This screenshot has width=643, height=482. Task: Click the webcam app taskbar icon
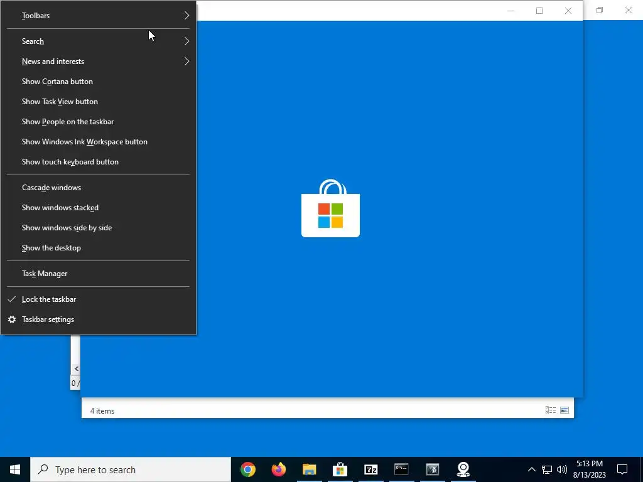[463, 469]
